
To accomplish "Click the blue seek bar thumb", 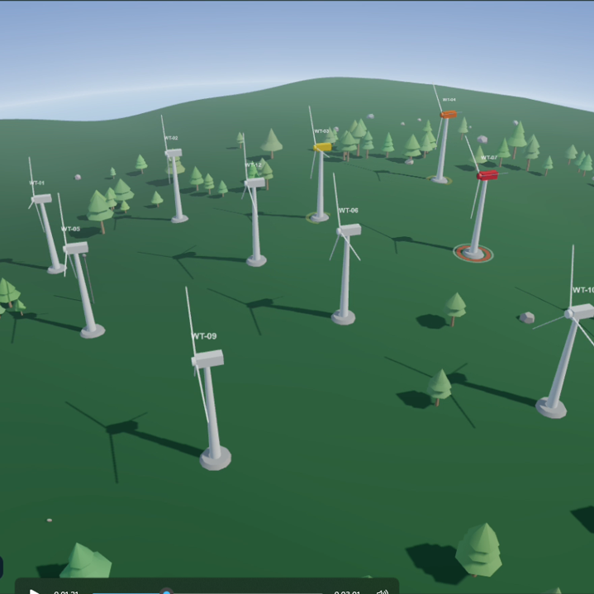I will (x=166, y=592).
